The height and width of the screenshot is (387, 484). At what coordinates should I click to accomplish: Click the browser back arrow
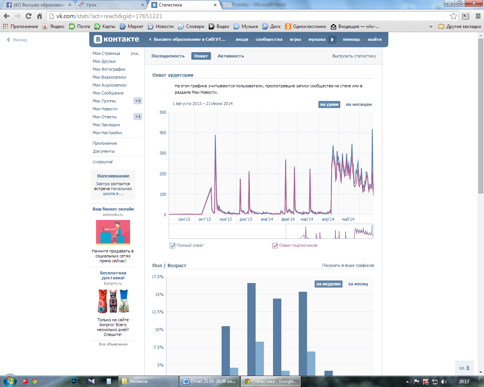click(6, 16)
